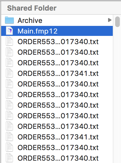Click the Shared Folder column header
This screenshot has width=121, height=163.
(32, 8)
